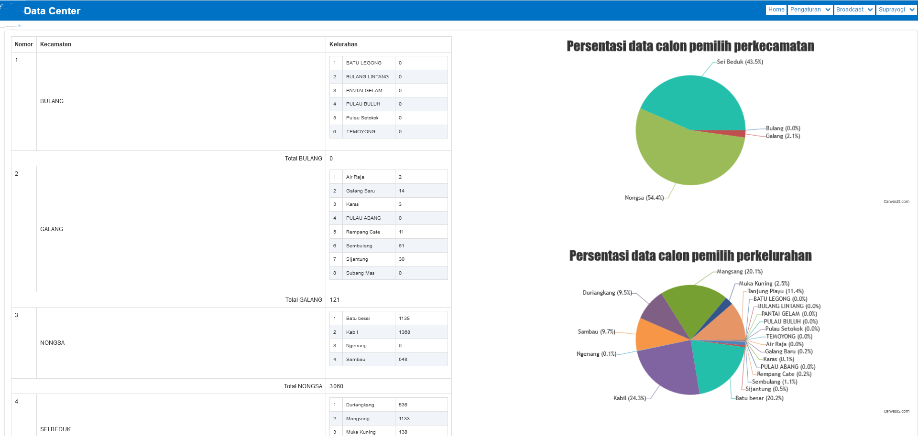The width and height of the screenshot is (918, 436).
Task: Open the Suprayogi user dropdown
Action: pos(896,10)
